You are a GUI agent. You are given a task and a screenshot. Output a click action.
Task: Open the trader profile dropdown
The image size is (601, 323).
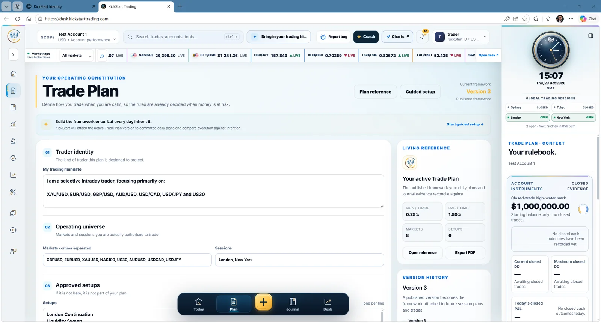[x=461, y=37]
